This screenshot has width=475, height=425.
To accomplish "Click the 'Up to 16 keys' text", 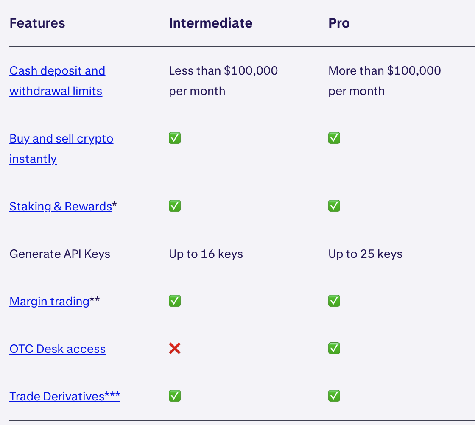I will pyautogui.click(x=206, y=254).
